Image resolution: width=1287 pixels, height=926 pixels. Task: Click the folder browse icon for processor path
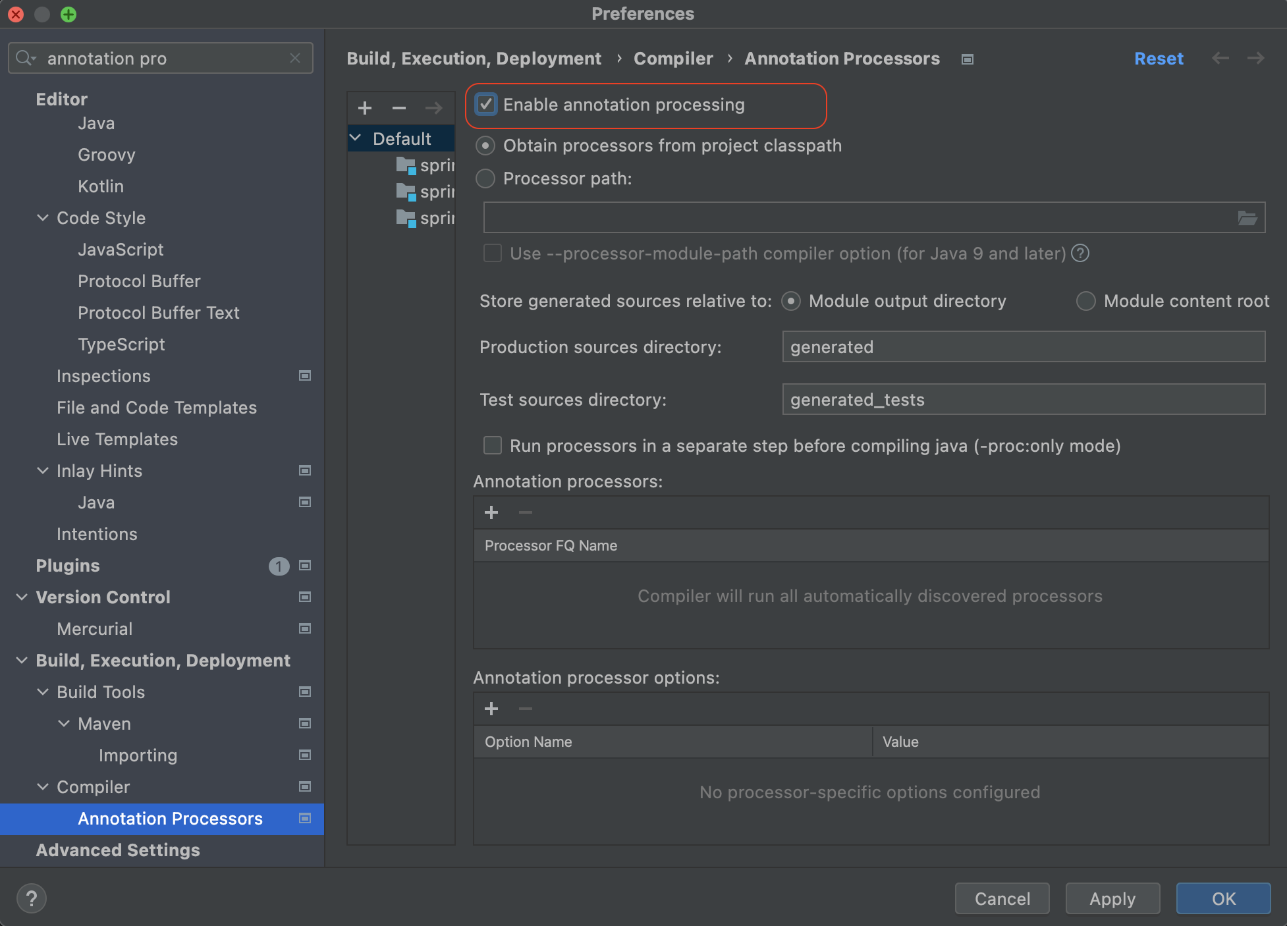coord(1247,218)
